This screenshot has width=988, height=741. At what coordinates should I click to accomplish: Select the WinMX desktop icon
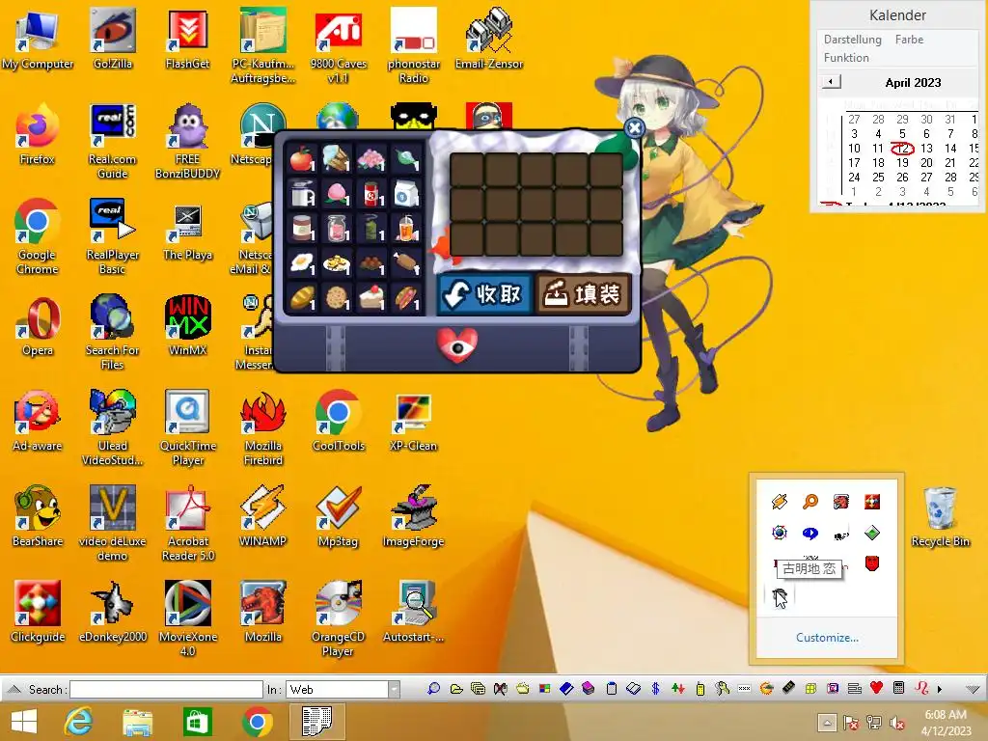click(x=187, y=325)
